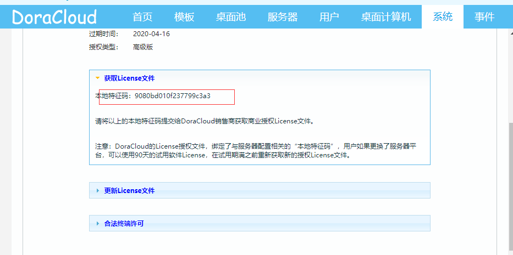Collapse the 获取License文件 section arrow
Viewport: 513px width, 255px height.
click(x=97, y=78)
